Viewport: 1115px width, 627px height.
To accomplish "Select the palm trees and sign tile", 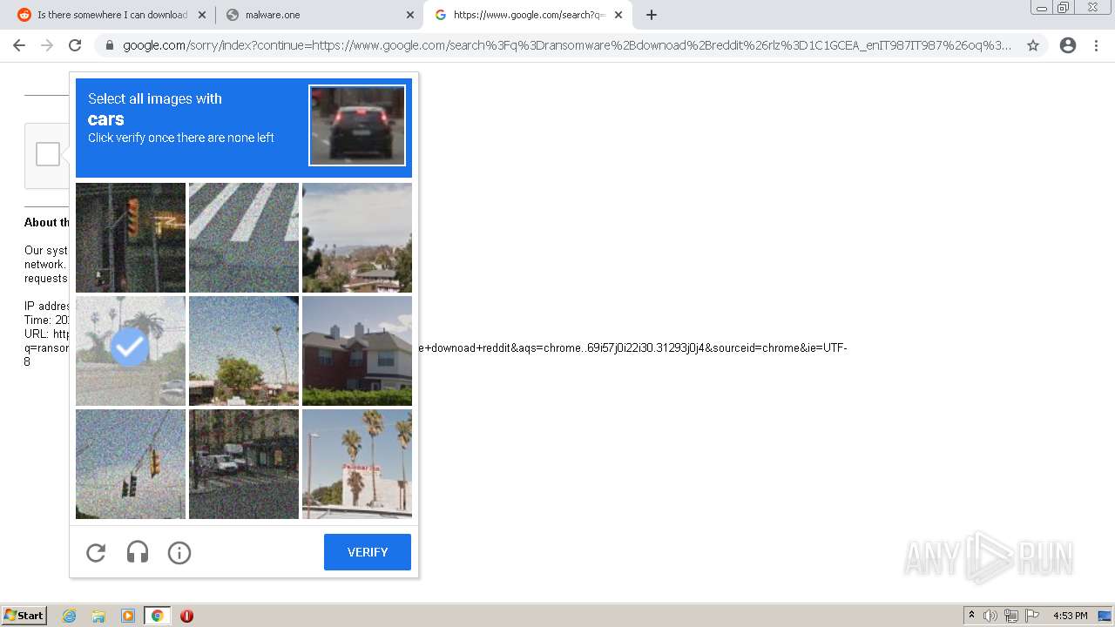I will point(357,464).
